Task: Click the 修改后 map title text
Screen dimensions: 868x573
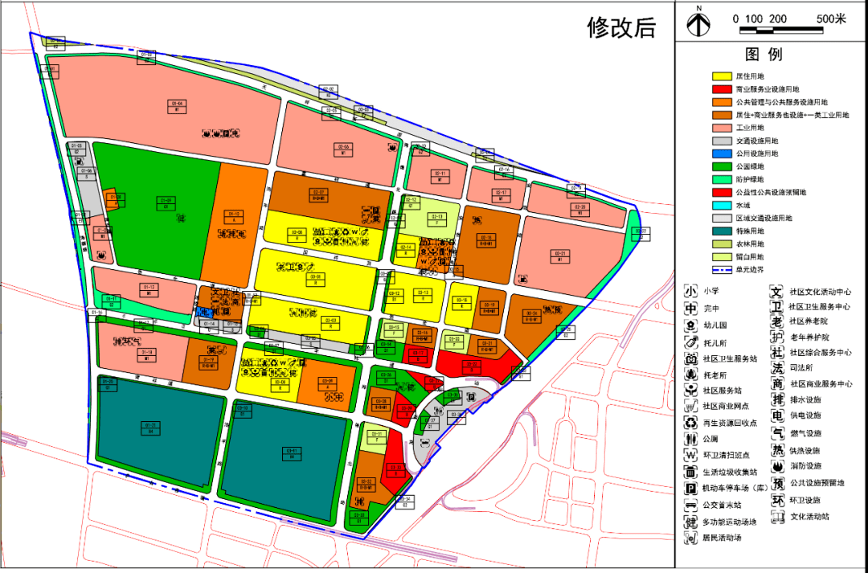Action: pos(621,28)
